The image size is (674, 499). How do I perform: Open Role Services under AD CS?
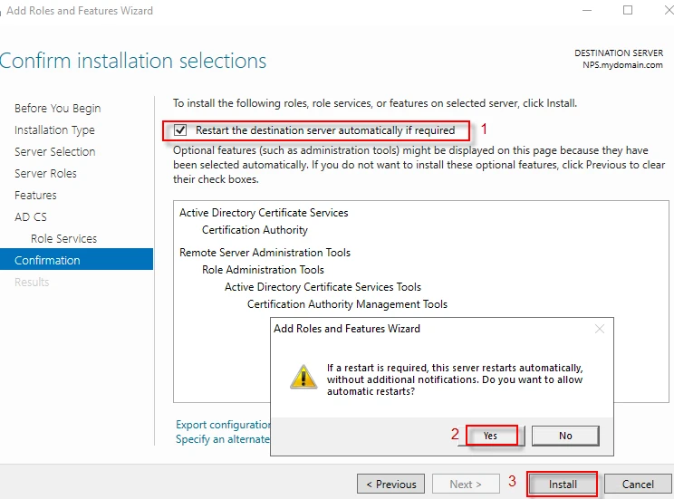coord(63,239)
